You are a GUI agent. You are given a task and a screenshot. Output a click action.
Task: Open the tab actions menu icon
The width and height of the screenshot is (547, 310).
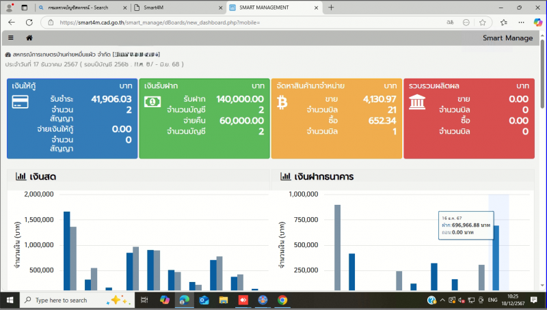coord(24,8)
